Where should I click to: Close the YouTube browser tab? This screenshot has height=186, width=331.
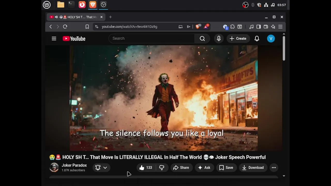[101, 17]
